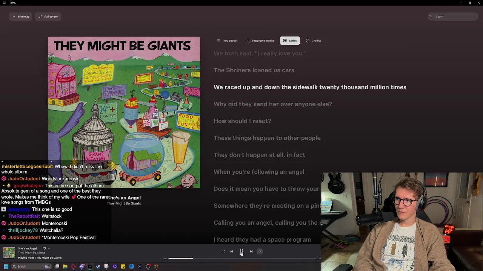Open the Discord taskbar icon
Viewport: 483px width, 271px height.
(x=82, y=266)
